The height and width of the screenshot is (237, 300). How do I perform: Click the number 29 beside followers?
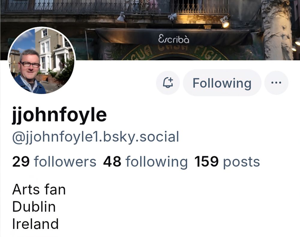tap(21, 162)
